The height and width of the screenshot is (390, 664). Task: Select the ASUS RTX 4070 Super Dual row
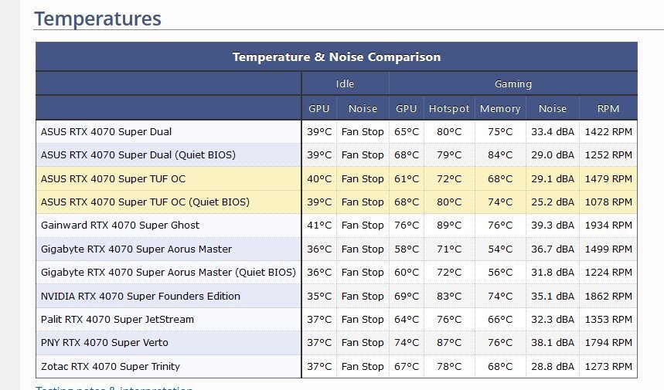337,131
